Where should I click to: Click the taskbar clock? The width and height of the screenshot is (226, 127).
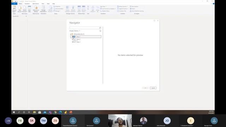click(211, 112)
